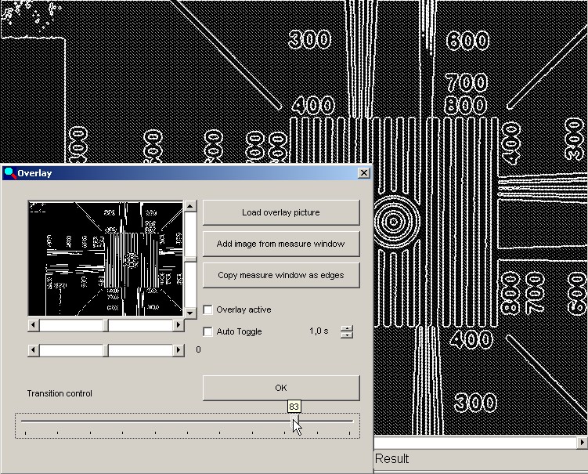Image resolution: width=588 pixels, height=474 pixels.
Task: Toggle the Auto Toggle checkbox
Action: [208, 331]
